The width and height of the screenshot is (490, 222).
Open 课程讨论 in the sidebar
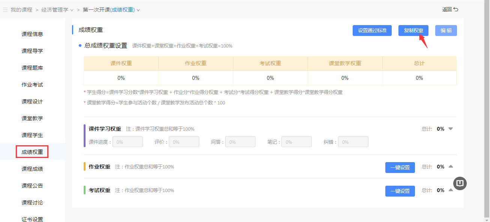[x=32, y=203]
